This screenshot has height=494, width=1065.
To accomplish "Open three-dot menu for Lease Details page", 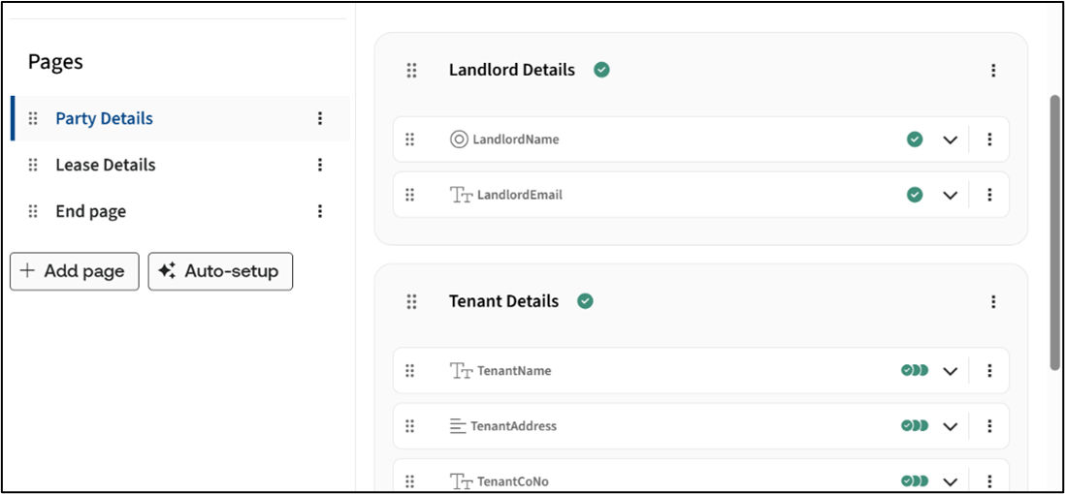I will (x=320, y=165).
